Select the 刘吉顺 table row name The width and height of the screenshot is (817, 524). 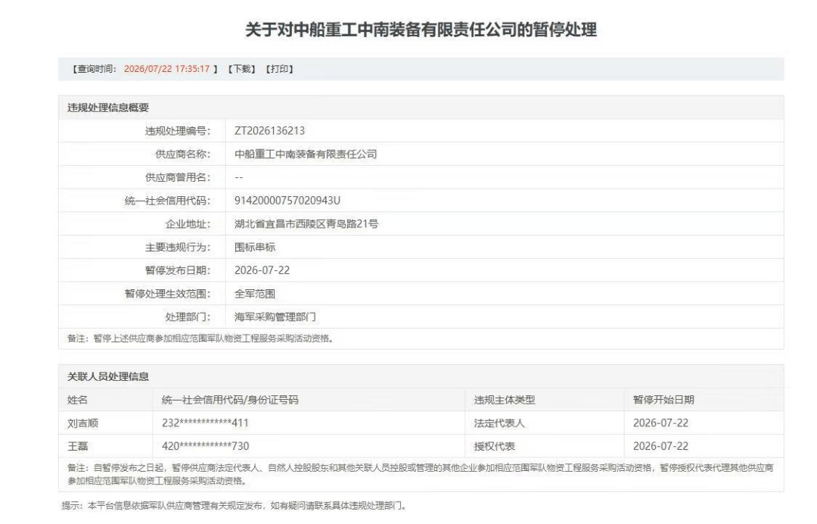tap(83, 423)
